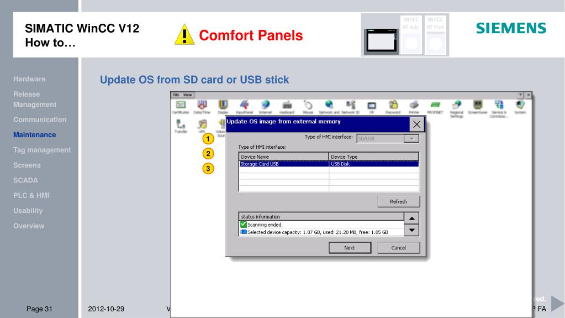This screenshot has height=318, width=565.
Task: Go to the Hardware section
Action: point(29,79)
